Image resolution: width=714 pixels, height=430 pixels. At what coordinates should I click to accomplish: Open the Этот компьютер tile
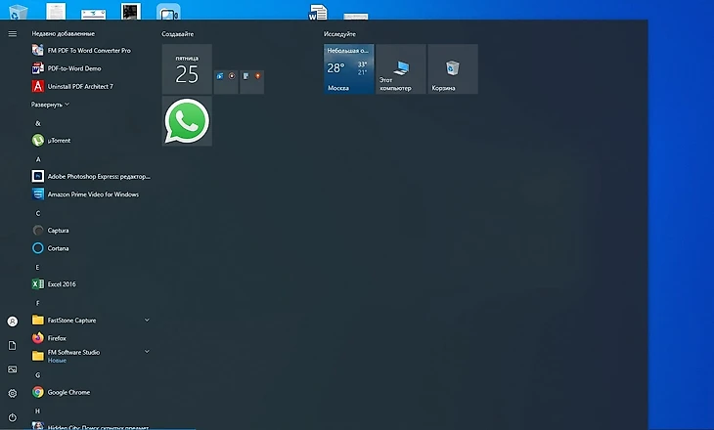tap(401, 69)
